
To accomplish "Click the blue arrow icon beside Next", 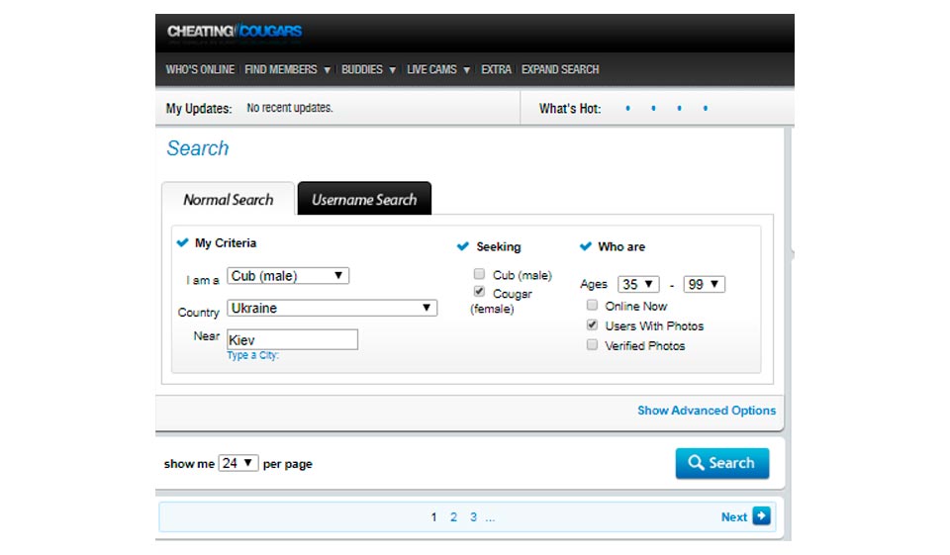I will [761, 515].
